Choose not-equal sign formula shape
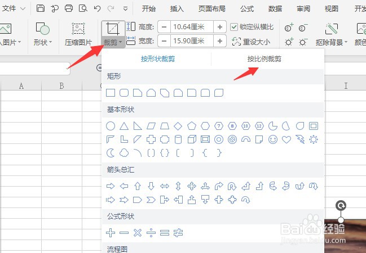Viewport: 366px width, 253px height. tap(178, 233)
